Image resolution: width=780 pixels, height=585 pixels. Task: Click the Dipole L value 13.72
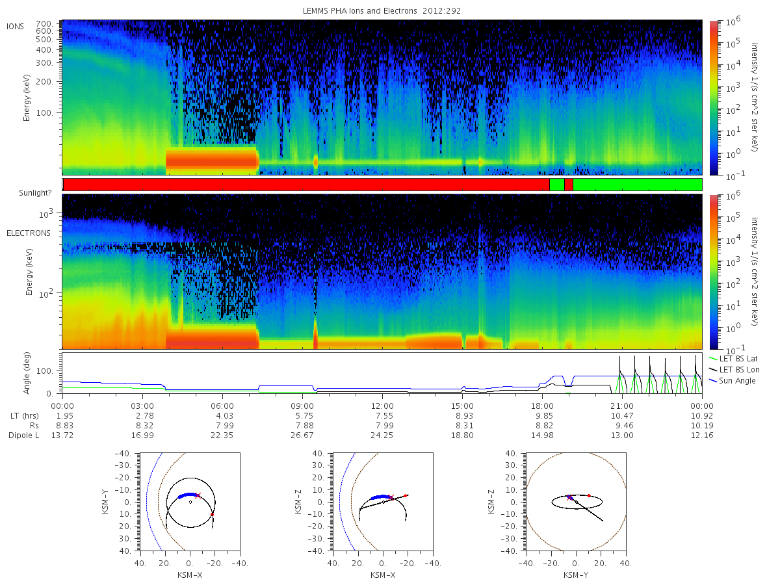[x=62, y=435]
